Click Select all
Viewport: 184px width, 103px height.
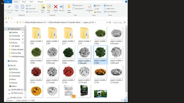pos(108,5)
